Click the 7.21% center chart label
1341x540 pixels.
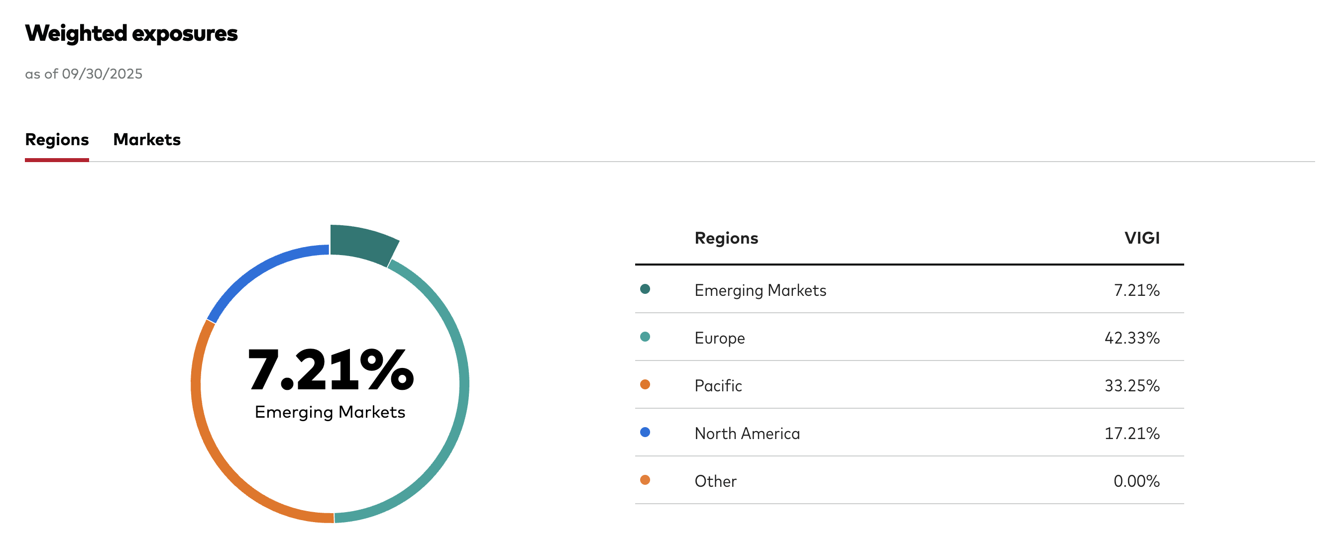point(330,370)
